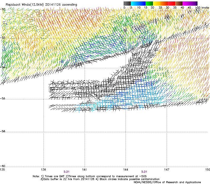The height and width of the screenshot is (184, 210).
Task: Click the magenta-purple 40-50 knots legend segment
Action: [190, 3]
